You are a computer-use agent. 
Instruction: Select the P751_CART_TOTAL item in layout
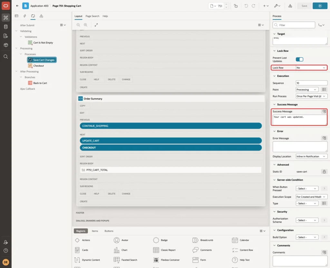click(171, 170)
